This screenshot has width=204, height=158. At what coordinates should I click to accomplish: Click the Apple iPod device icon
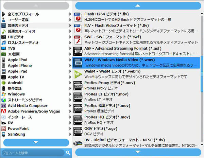pyautogui.click(x=3, y=60)
